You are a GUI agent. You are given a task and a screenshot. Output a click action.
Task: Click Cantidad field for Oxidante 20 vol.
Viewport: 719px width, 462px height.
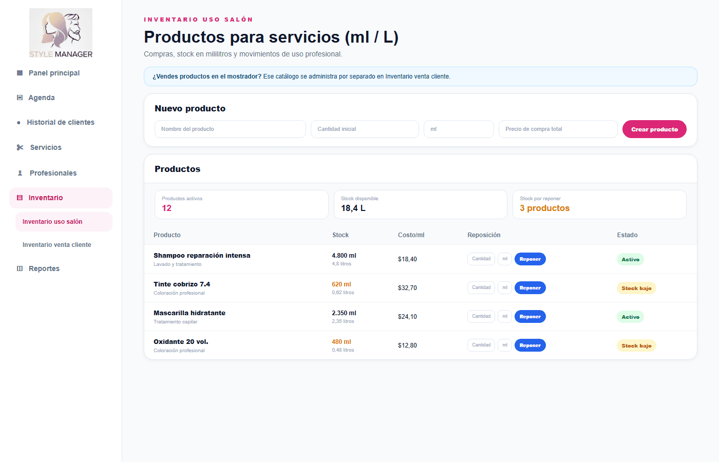click(x=481, y=345)
